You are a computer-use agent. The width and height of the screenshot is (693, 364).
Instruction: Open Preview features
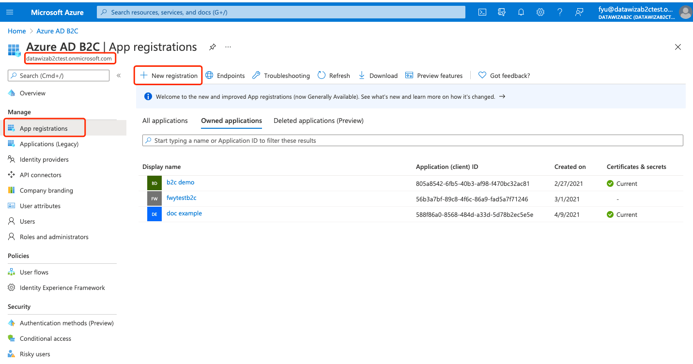[434, 76]
